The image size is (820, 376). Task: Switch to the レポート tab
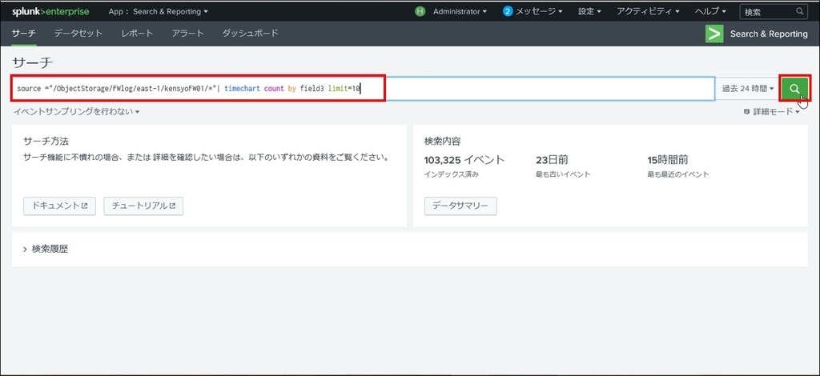click(137, 34)
